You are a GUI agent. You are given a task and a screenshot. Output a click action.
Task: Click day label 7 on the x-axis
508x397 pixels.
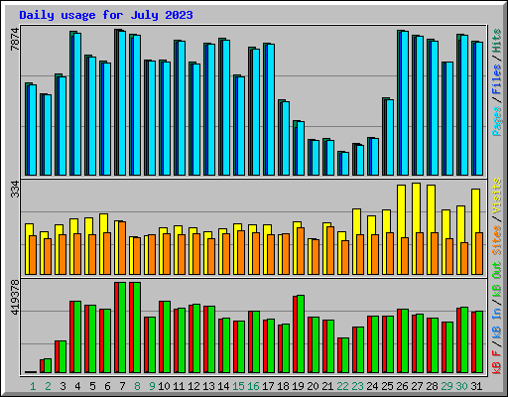pos(122,386)
